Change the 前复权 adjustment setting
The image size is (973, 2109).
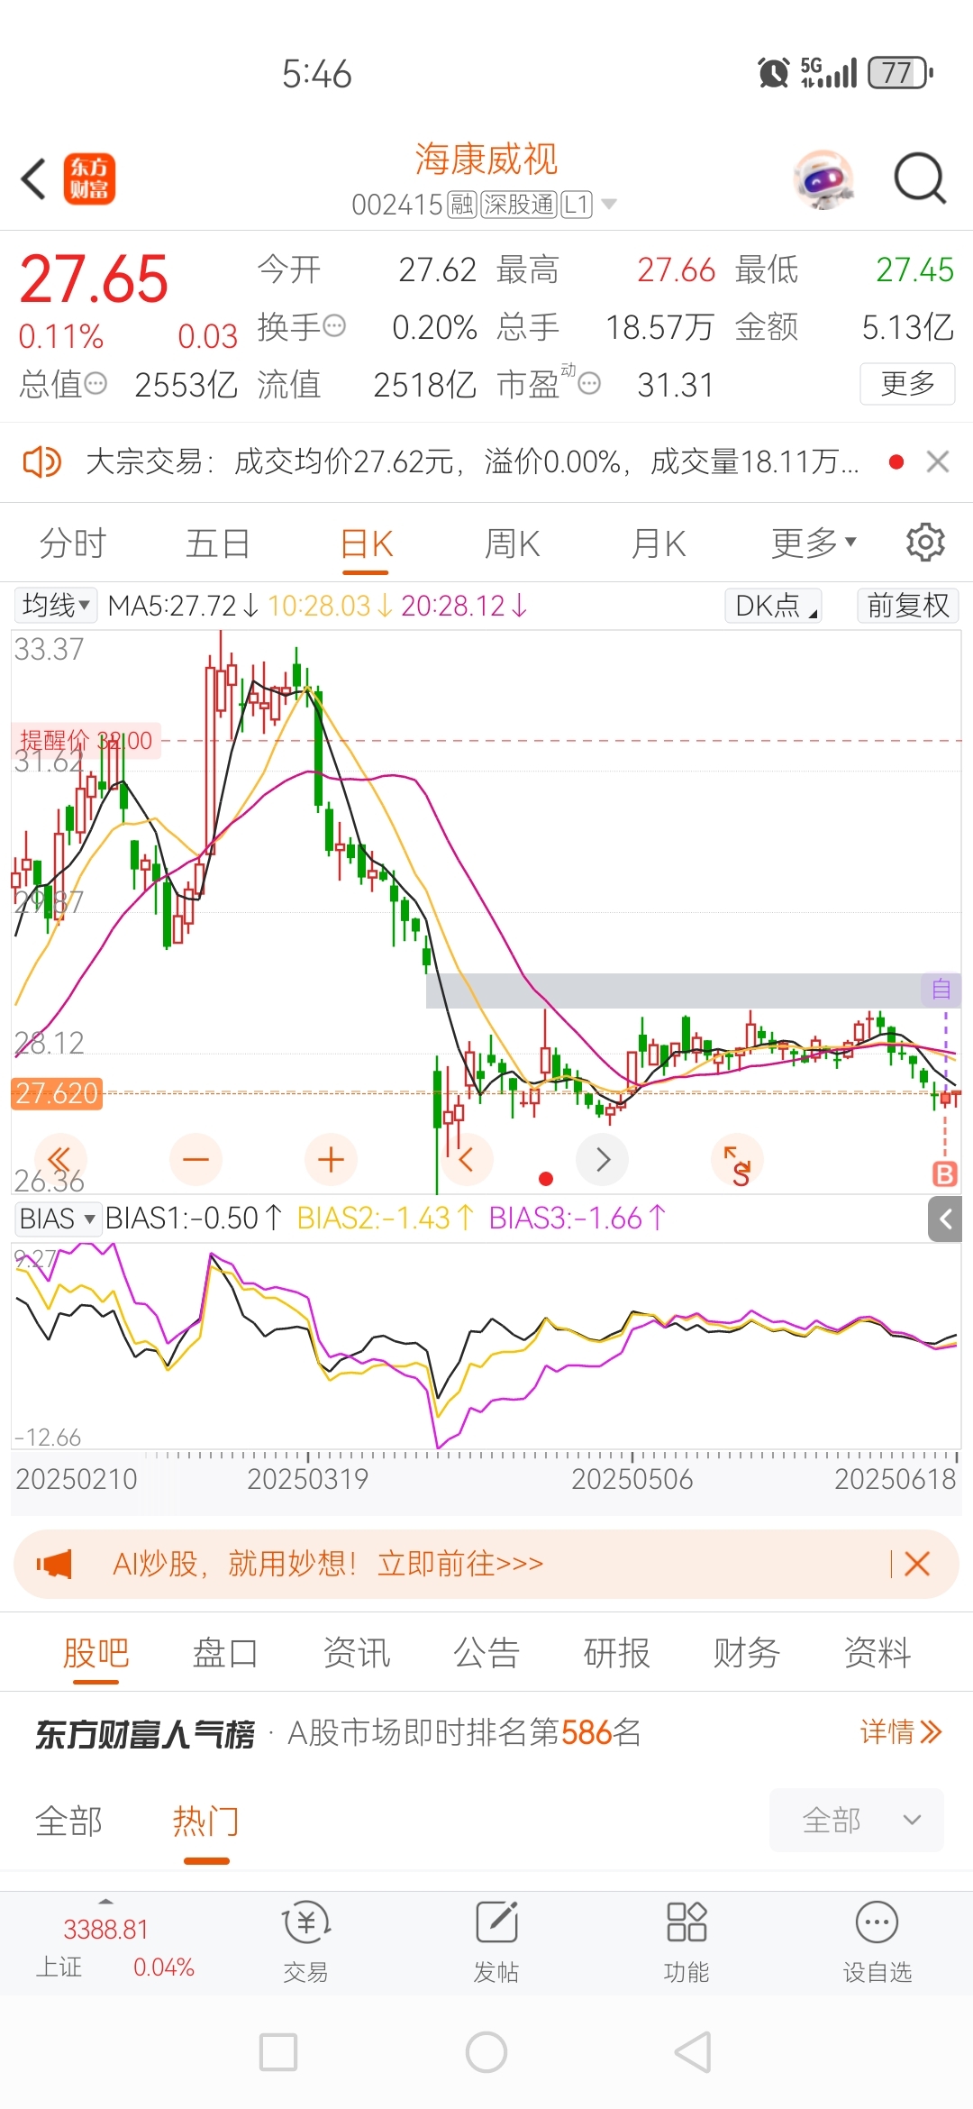[907, 605]
